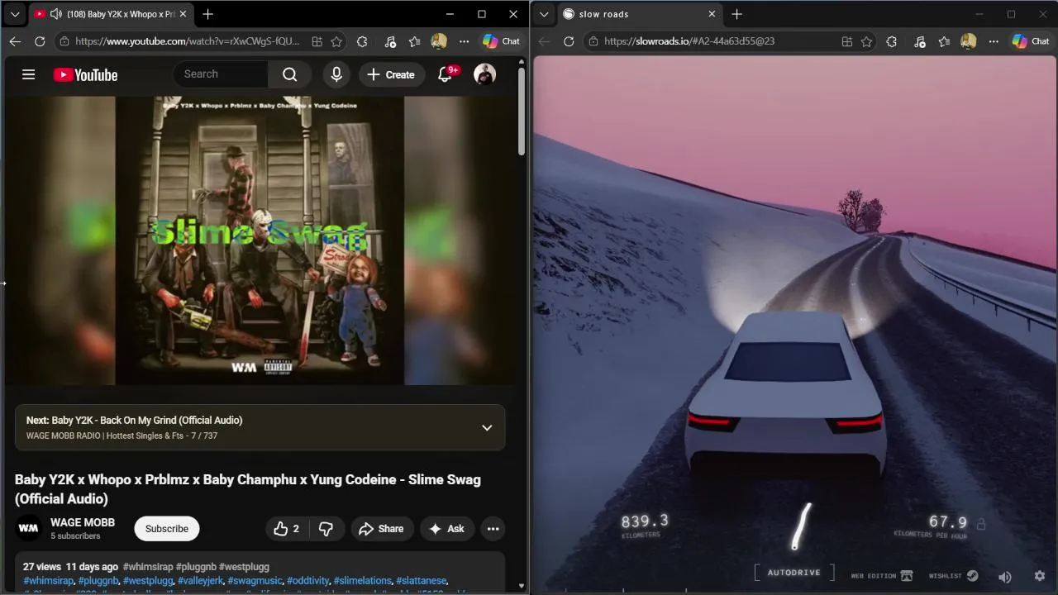The width and height of the screenshot is (1058, 595).
Task: Open slow roads settings gear
Action: (x=1040, y=576)
